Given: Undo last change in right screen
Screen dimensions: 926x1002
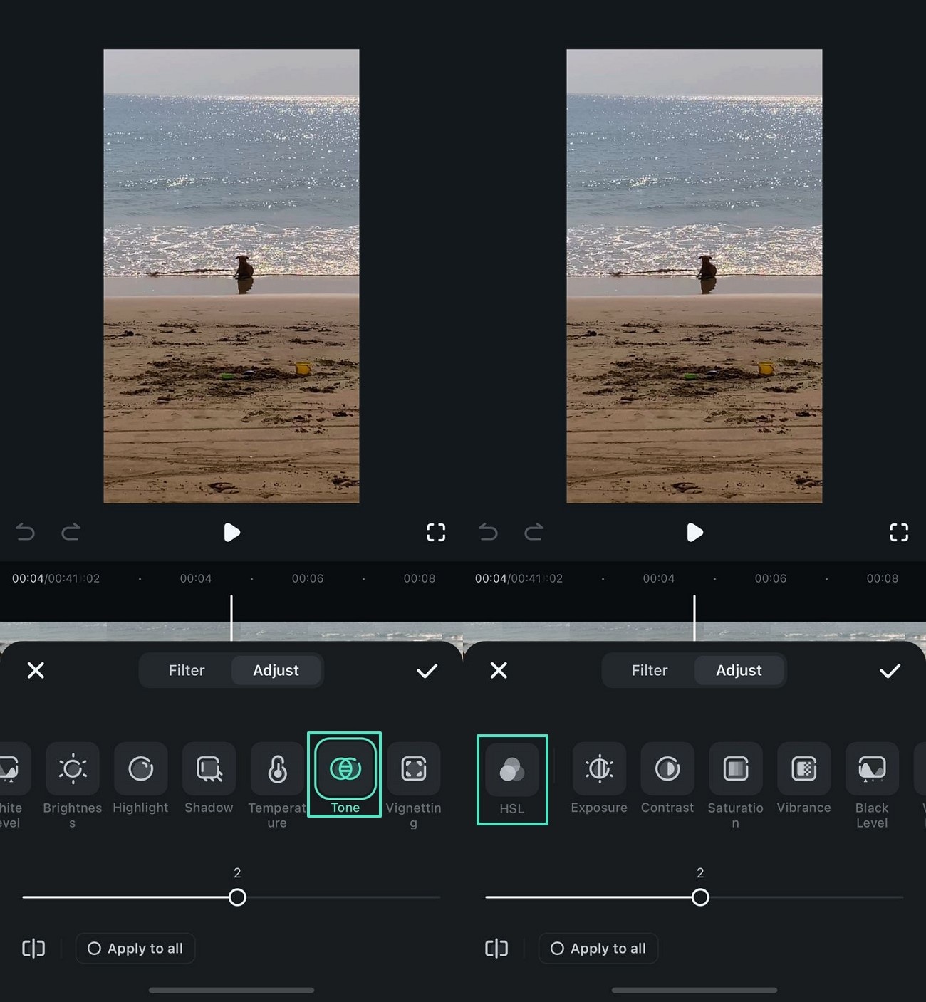Looking at the screenshot, I should [x=489, y=532].
